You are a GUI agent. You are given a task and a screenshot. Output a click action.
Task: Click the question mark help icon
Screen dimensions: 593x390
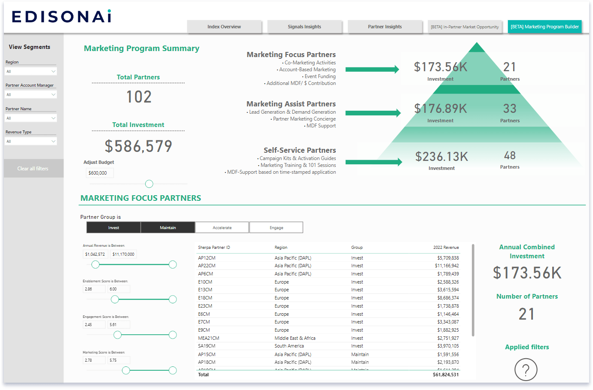point(526,369)
